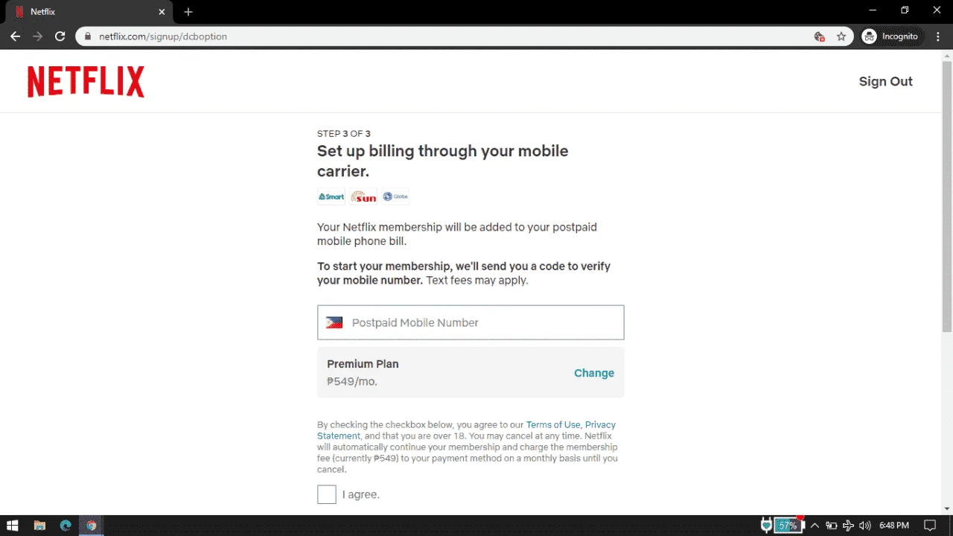Screen dimensions: 953x536
Task: Launch Microsoft Edge from the taskbar
Action: click(66, 526)
